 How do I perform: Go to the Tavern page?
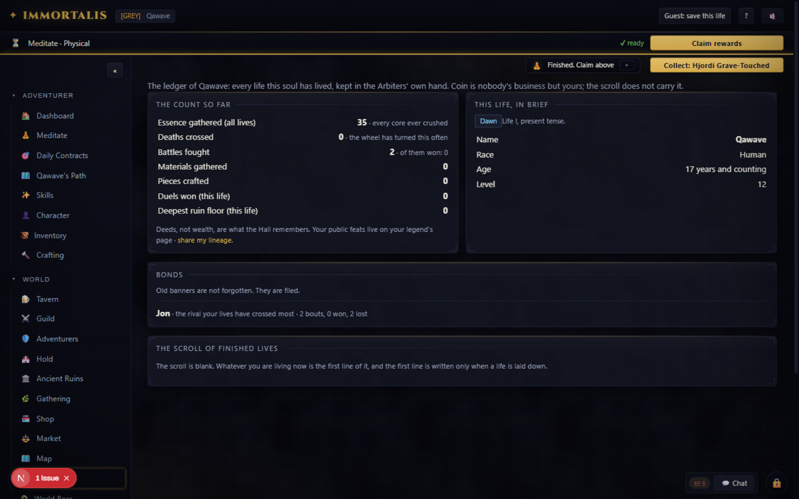pos(47,299)
